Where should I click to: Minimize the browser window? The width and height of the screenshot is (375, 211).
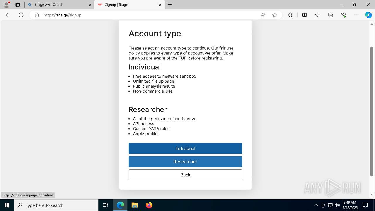pos(341,5)
